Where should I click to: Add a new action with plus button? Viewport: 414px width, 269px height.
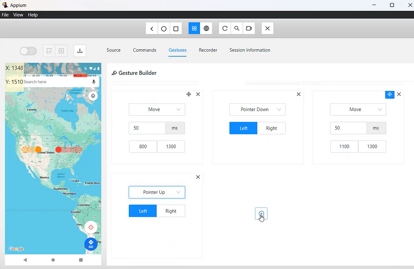261,214
